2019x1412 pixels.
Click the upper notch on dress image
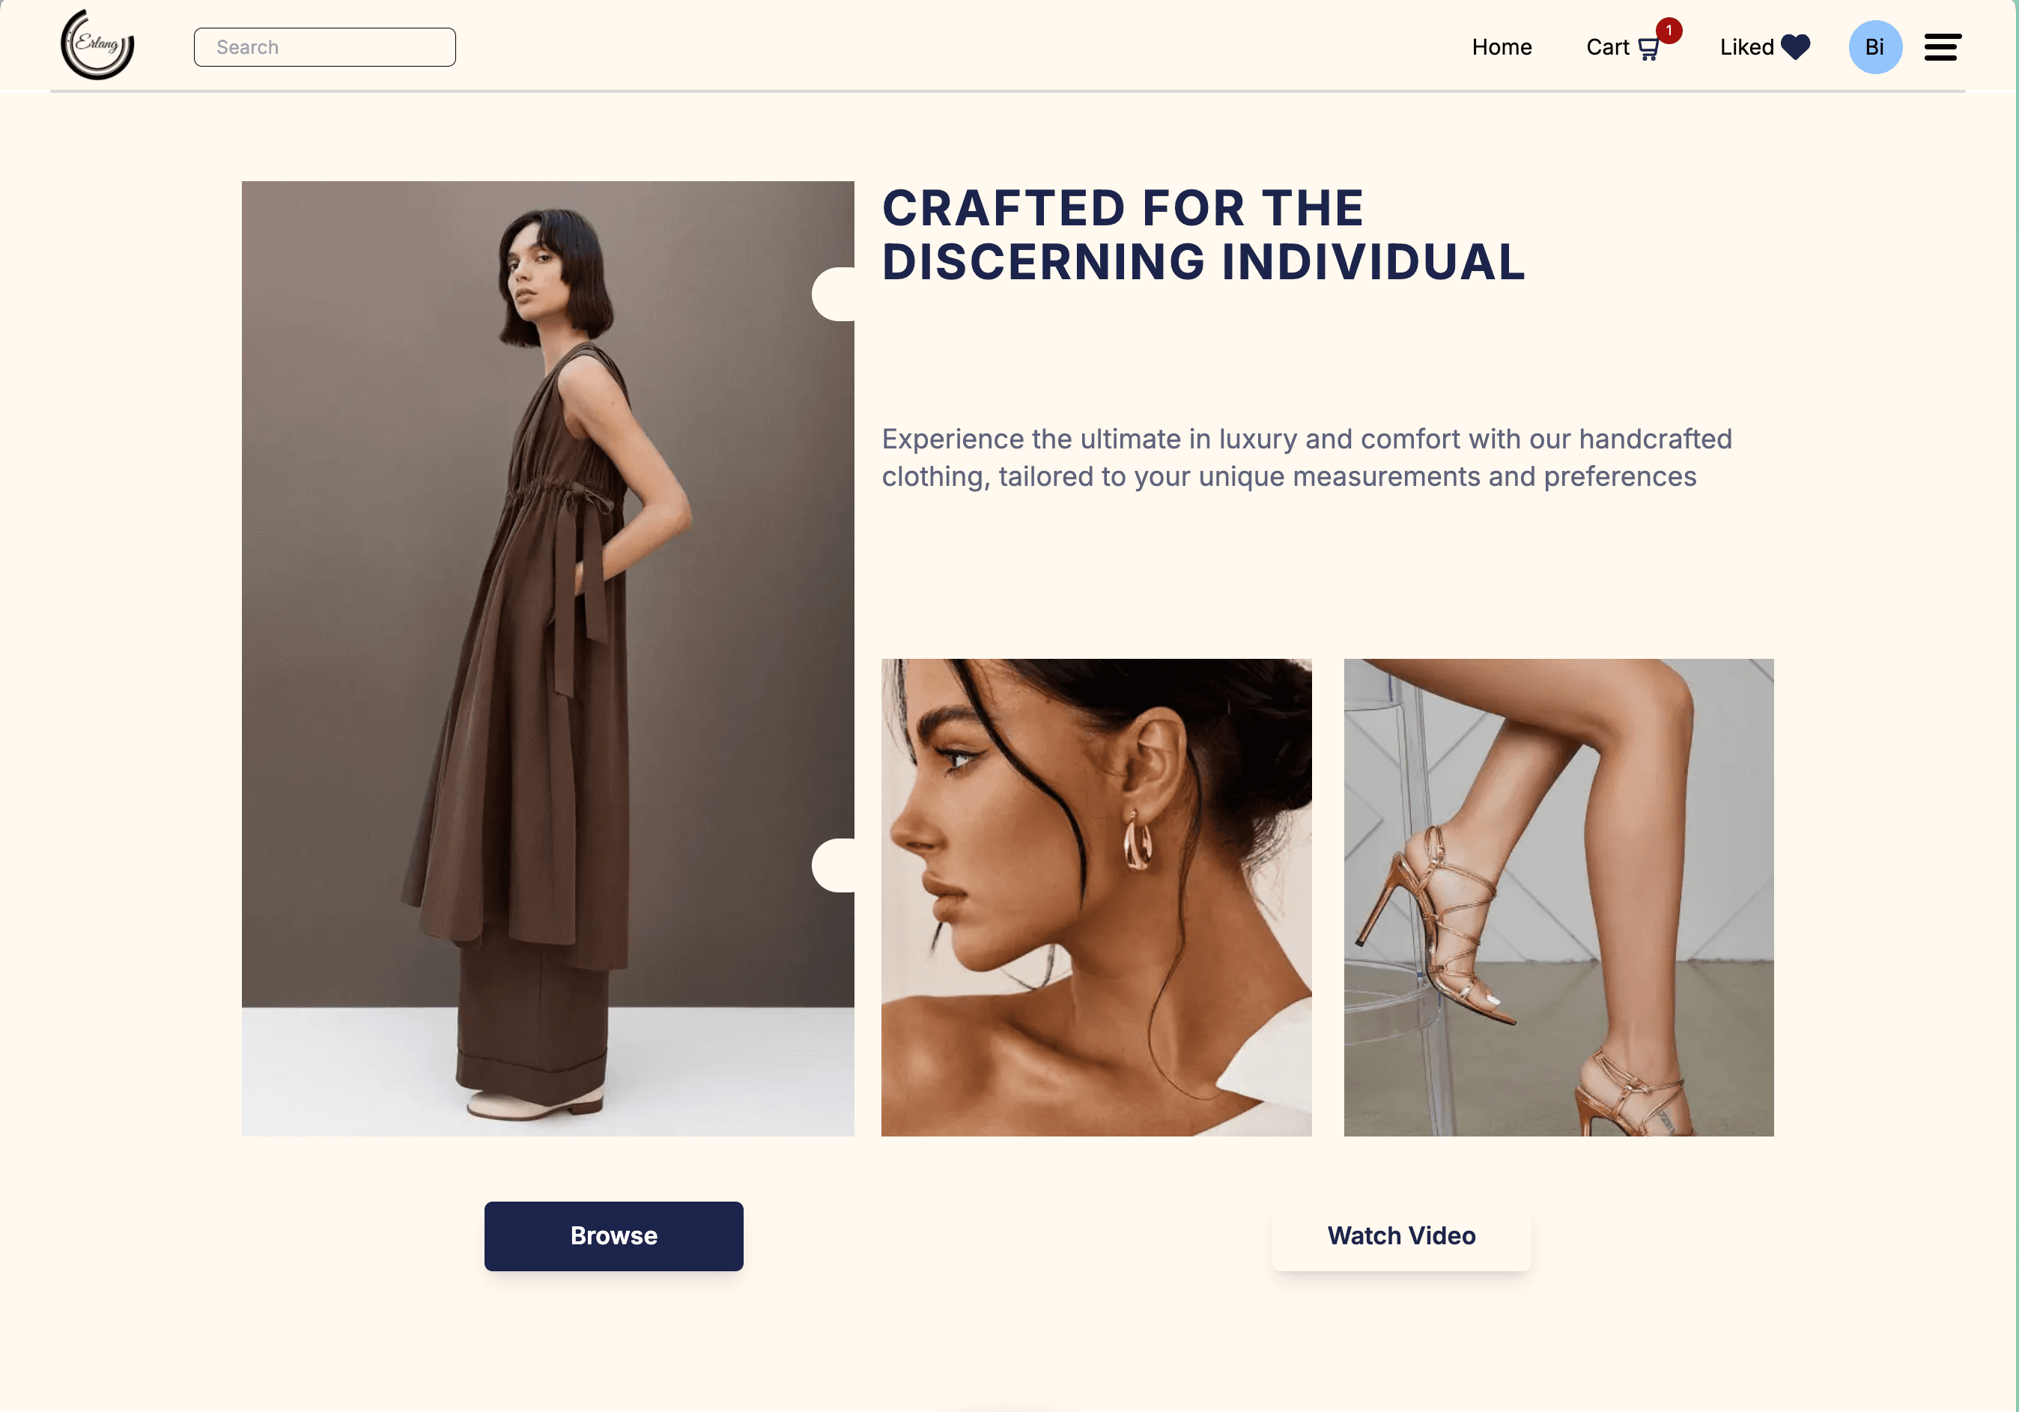click(x=834, y=293)
